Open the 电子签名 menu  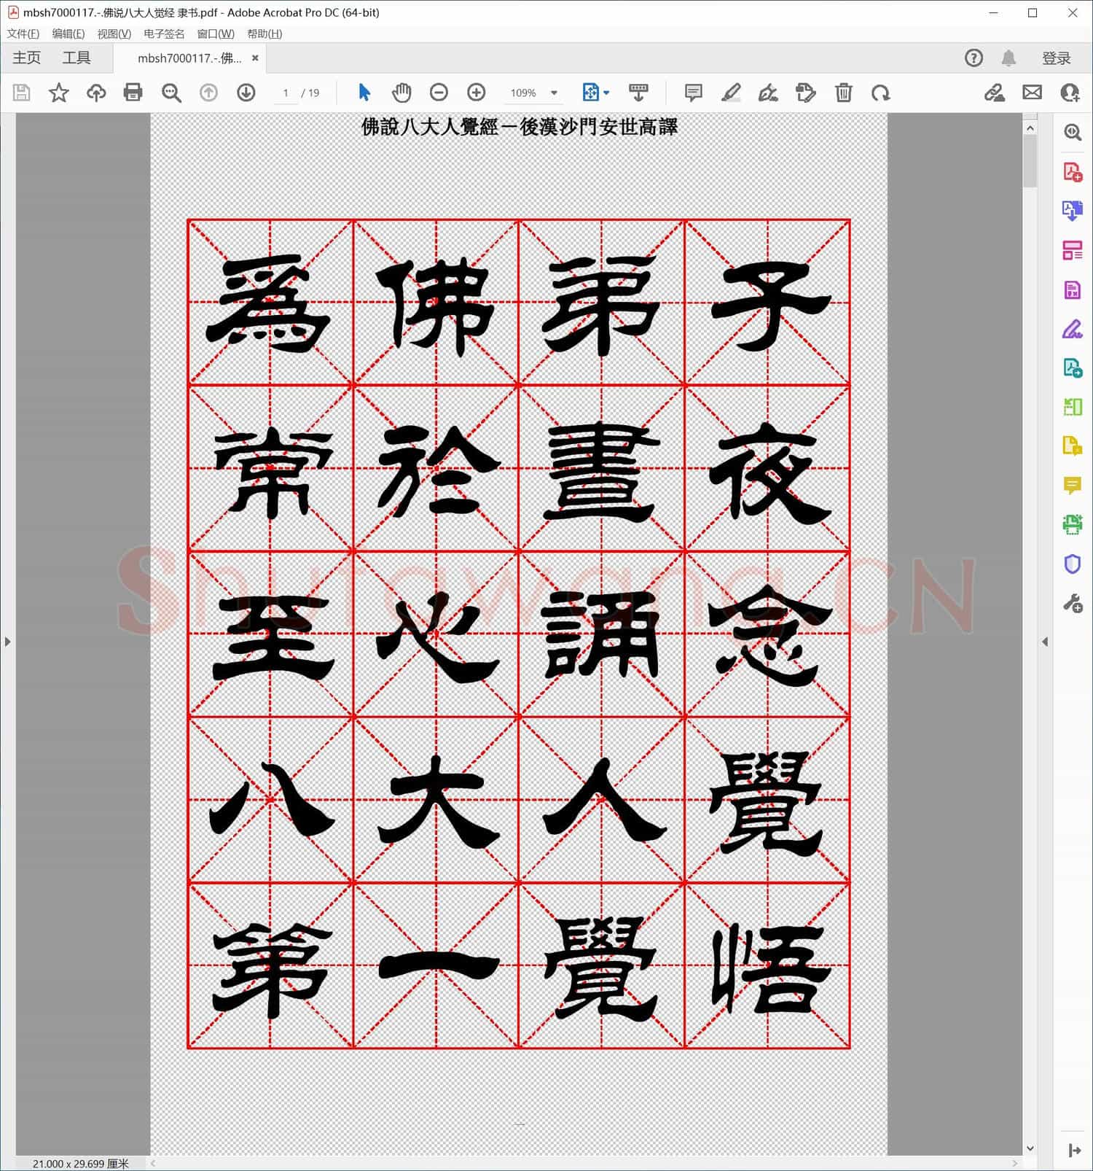(x=164, y=34)
